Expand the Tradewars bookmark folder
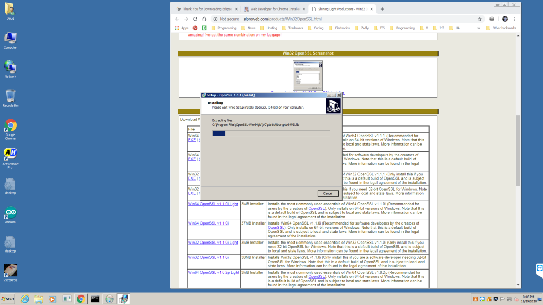 [x=293, y=28]
